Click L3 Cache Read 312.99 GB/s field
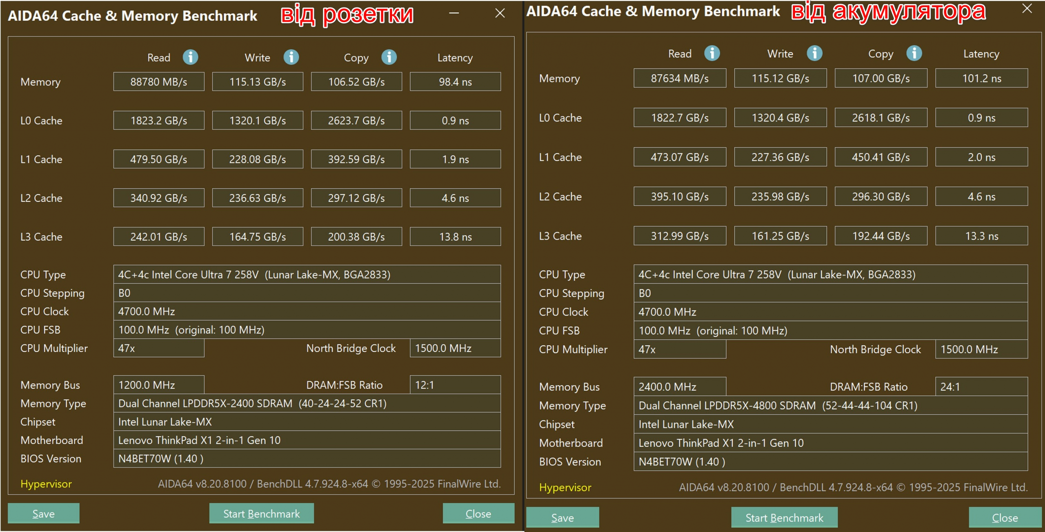Image resolution: width=1045 pixels, height=532 pixels. point(680,236)
